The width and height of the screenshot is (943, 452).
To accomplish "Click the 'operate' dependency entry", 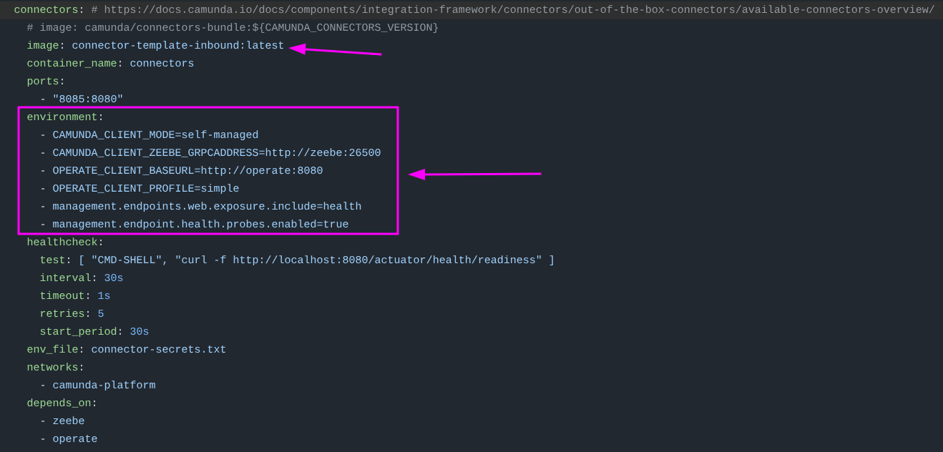I will [75, 439].
